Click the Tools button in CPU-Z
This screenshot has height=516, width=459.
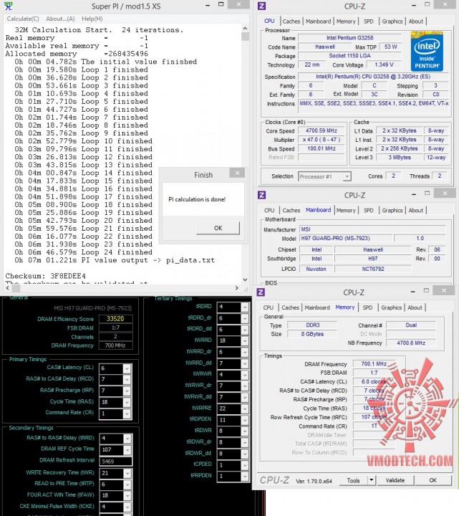click(354, 480)
